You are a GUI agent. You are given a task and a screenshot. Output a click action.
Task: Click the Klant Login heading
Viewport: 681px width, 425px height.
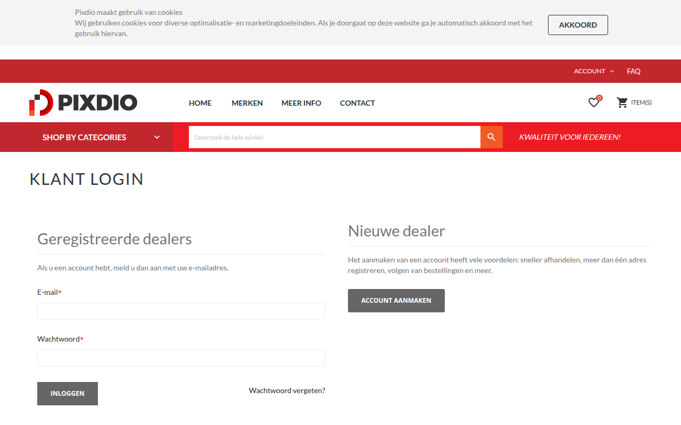[87, 179]
